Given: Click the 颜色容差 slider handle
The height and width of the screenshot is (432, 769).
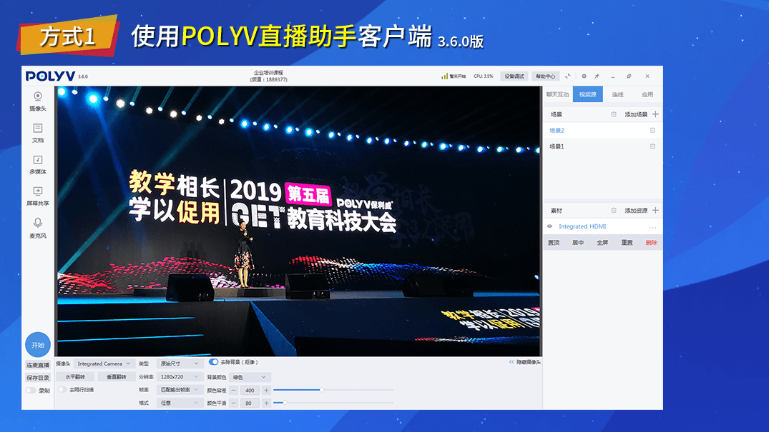Looking at the screenshot, I should point(321,390).
